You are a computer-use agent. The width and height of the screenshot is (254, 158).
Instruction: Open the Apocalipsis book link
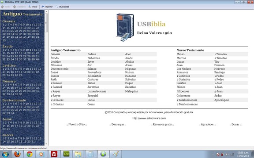point(221,100)
